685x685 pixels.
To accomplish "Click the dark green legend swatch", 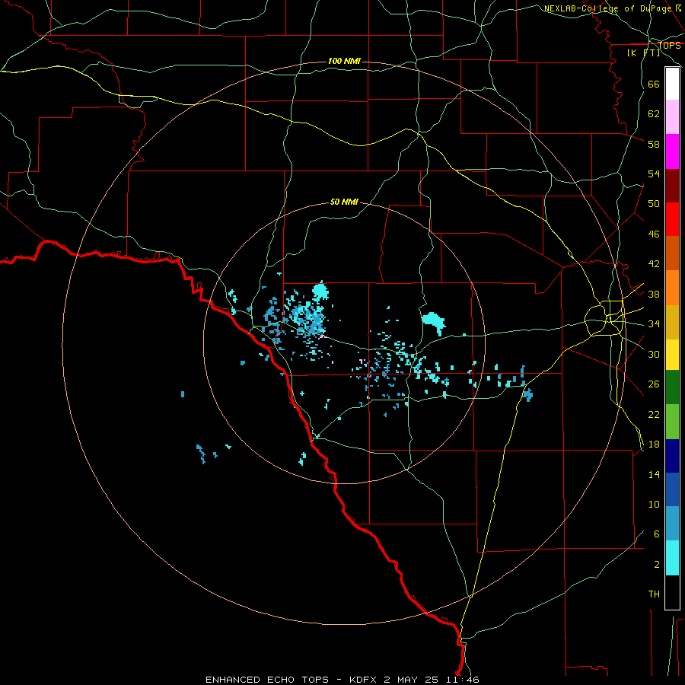I will click(672, 387).
